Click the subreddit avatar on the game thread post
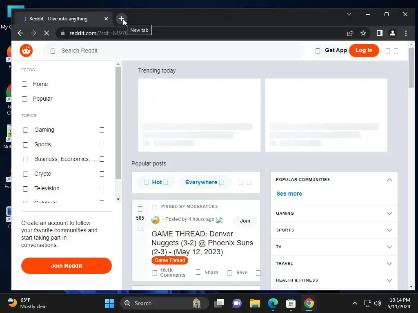The image size is (418, 313). [156, 220]
